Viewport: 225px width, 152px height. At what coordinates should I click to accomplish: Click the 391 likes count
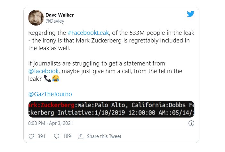[42, 136]
